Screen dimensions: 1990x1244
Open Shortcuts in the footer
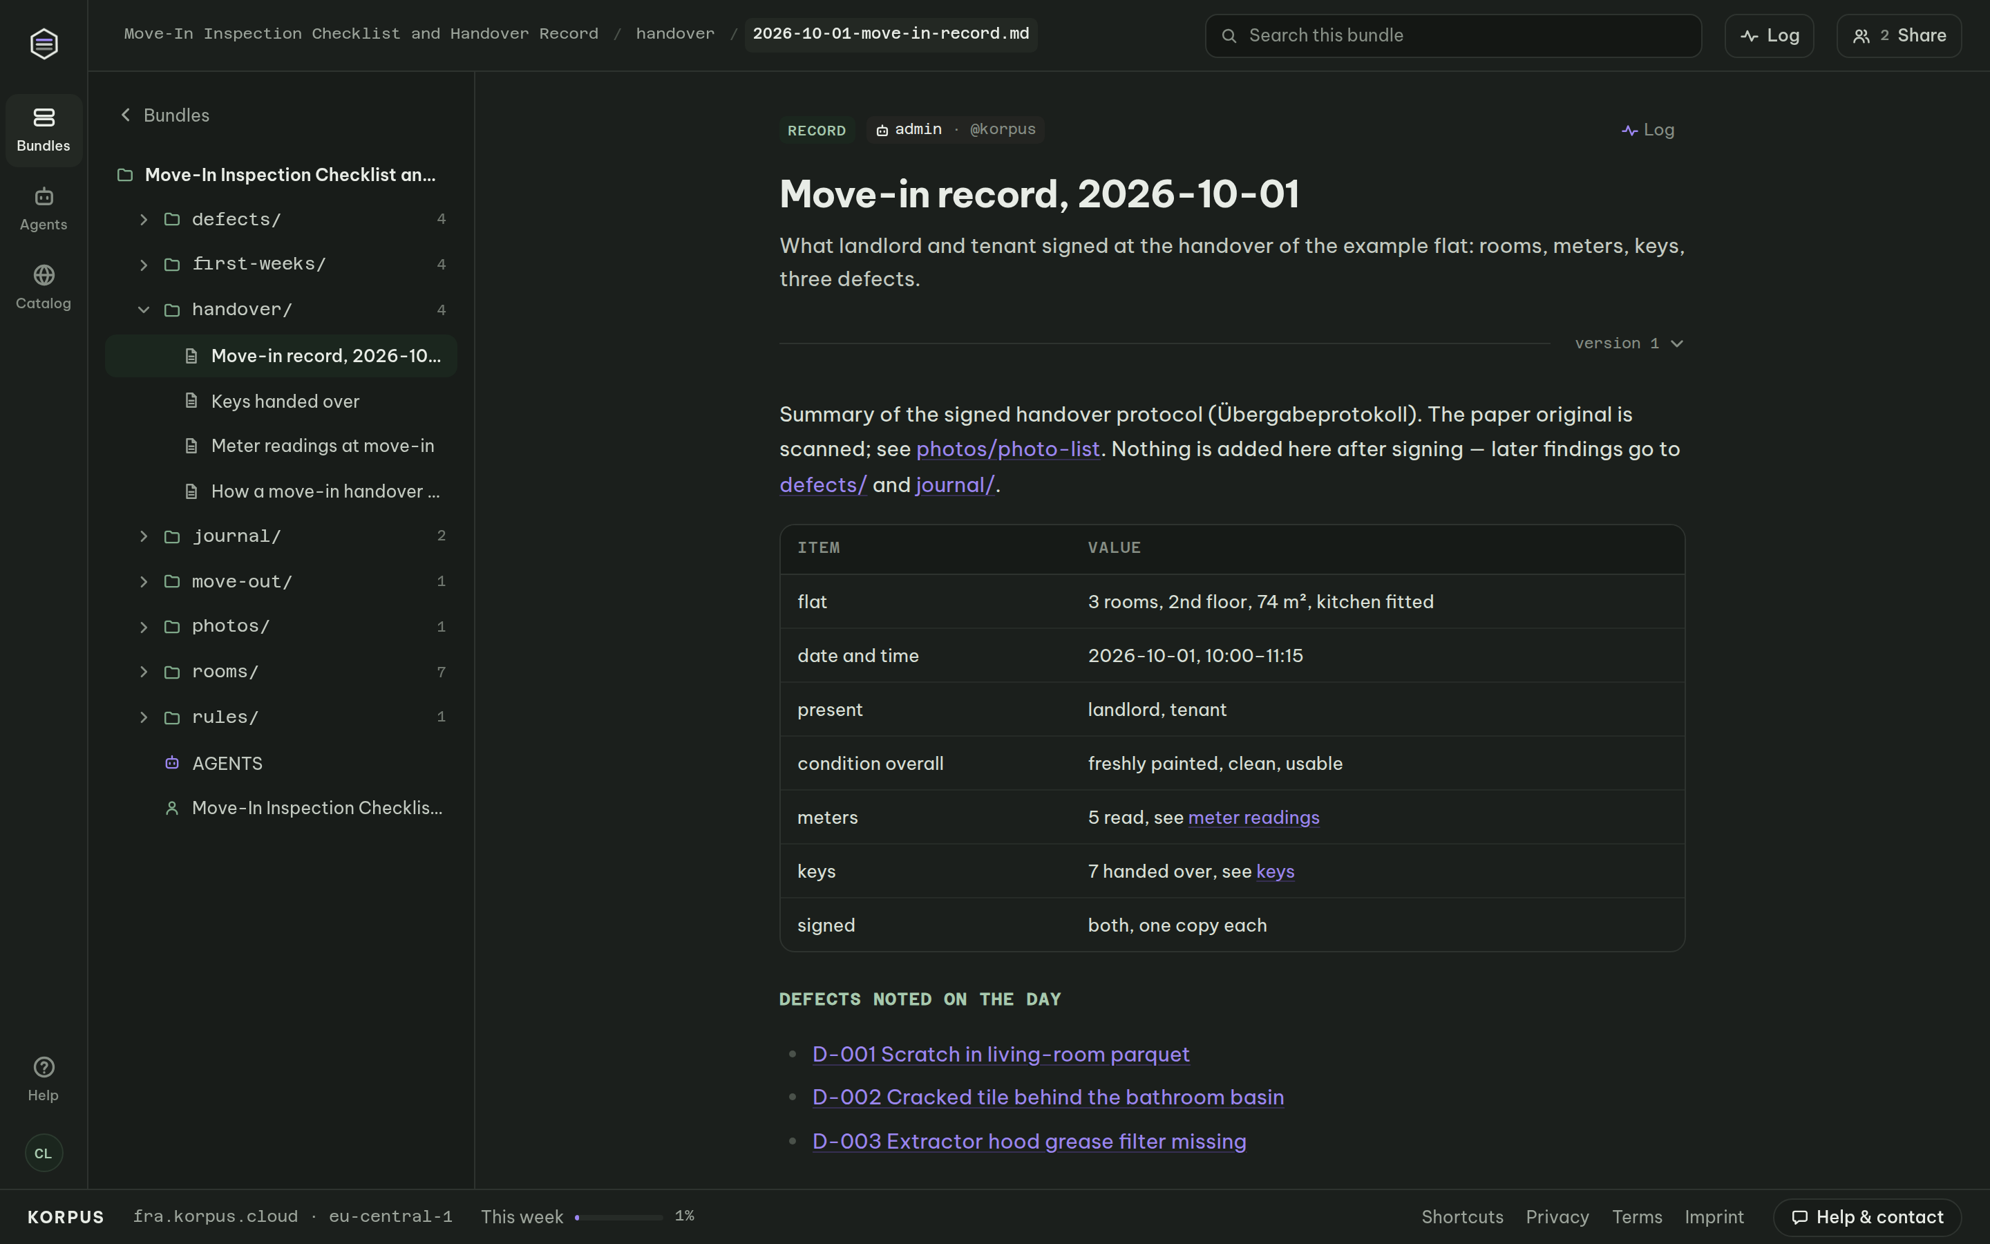1462,1217
